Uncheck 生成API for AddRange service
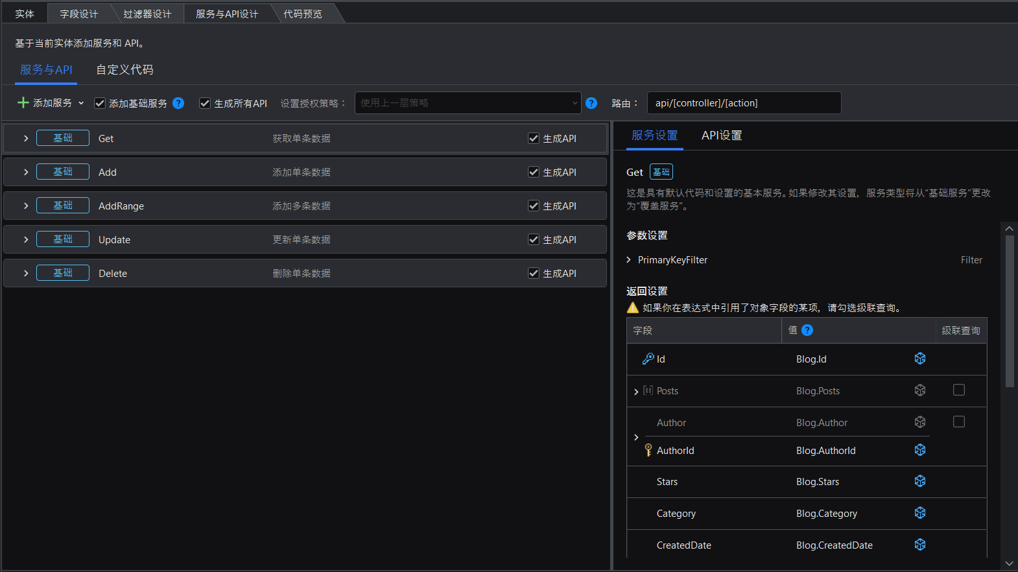Image resolution: width=1018 pixels, height=572 pixels. tap(534, 206)
